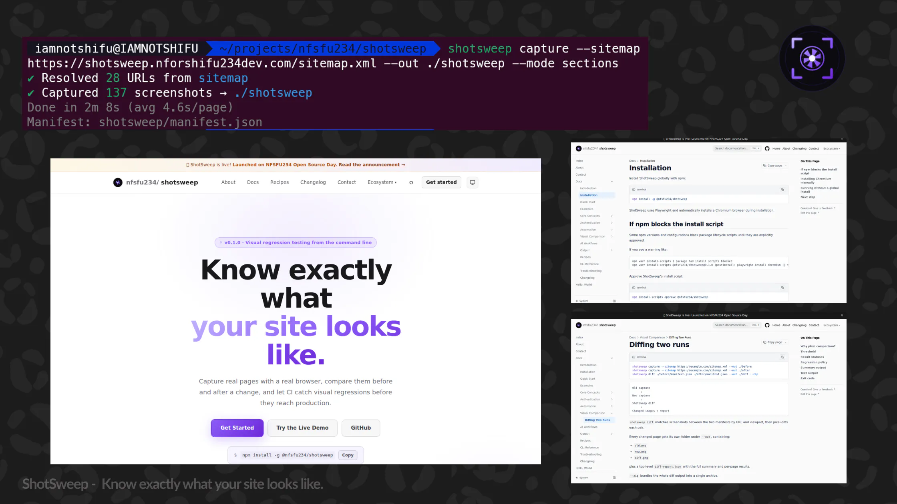Focus search documentation field on Installation page
The height and width of the screenshot is (504, 897).
pos(737,148)
